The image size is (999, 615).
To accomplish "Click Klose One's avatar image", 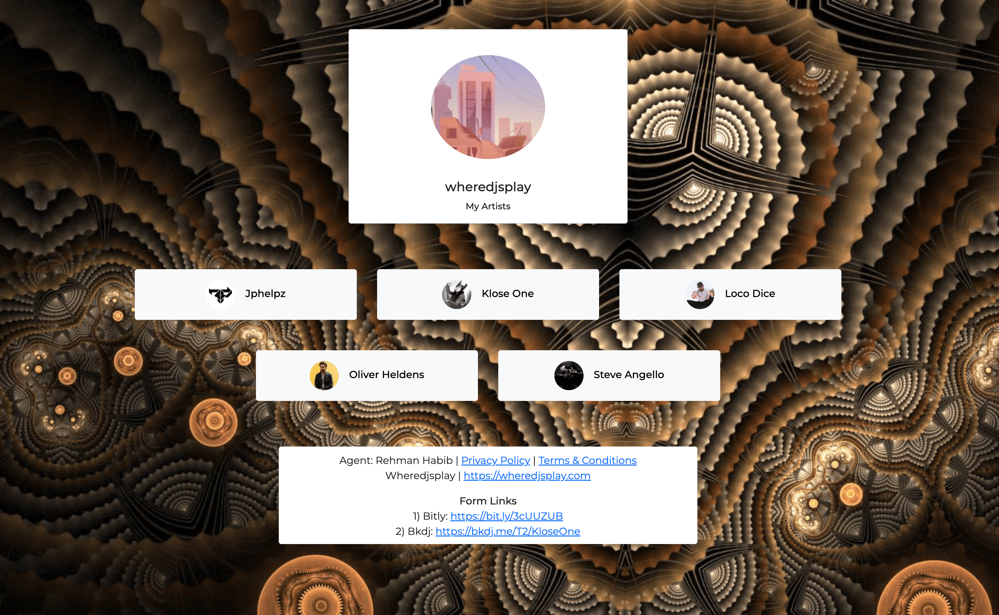I will 457,294.
